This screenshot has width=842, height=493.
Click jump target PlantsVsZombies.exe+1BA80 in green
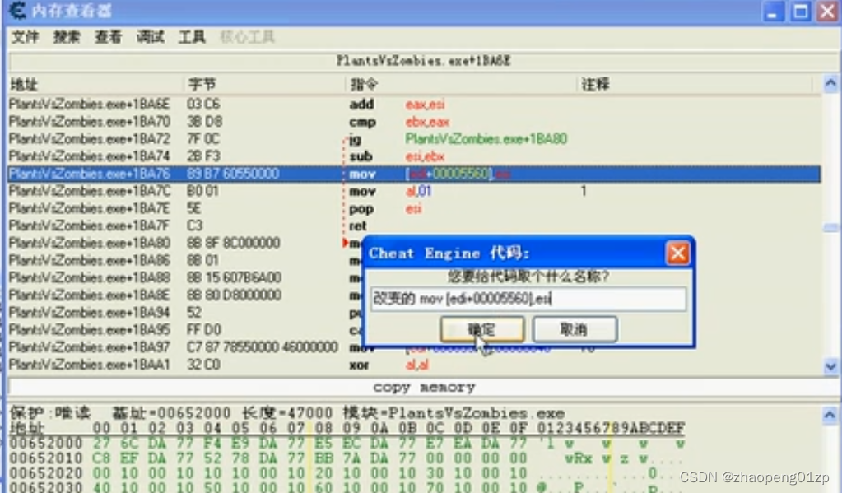click(x=486, y=138)
